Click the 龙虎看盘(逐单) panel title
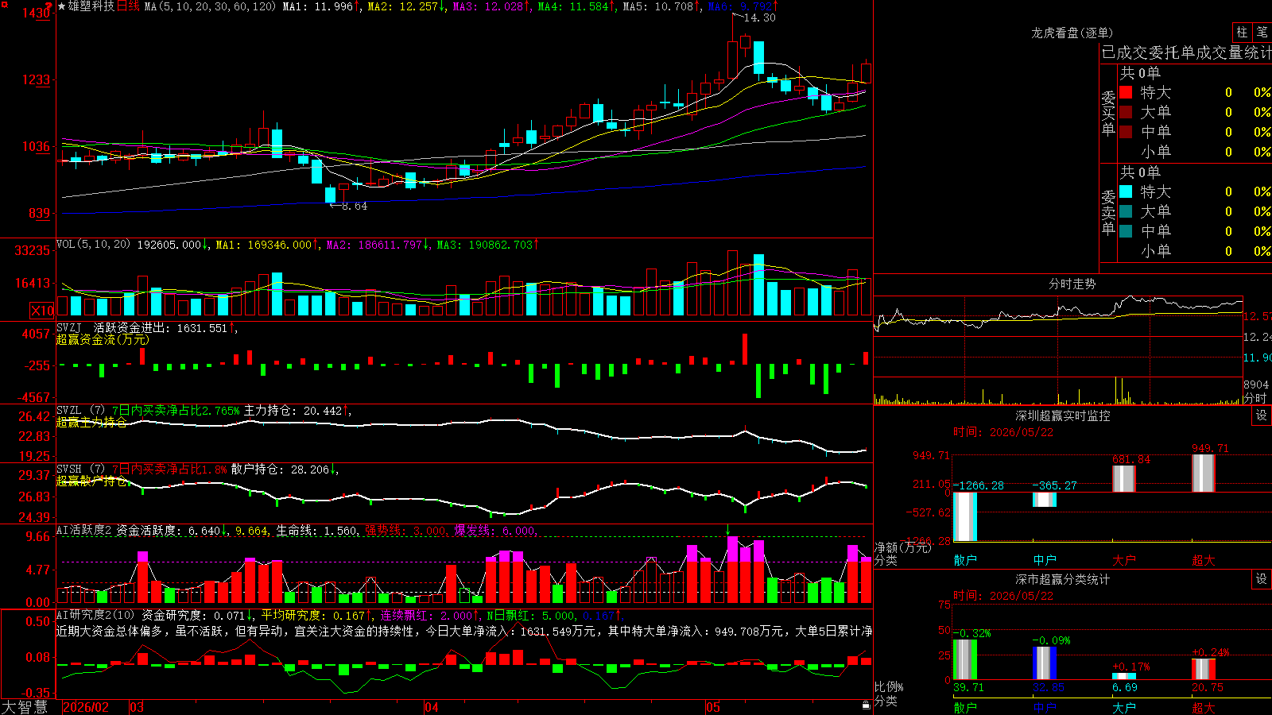 [x=1072, y=33]
